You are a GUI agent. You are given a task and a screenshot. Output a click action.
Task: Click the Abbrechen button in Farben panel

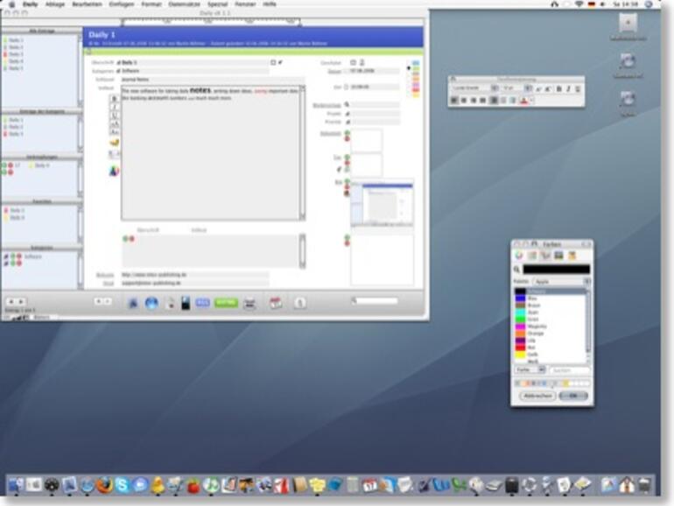click(x=537, y=396)
